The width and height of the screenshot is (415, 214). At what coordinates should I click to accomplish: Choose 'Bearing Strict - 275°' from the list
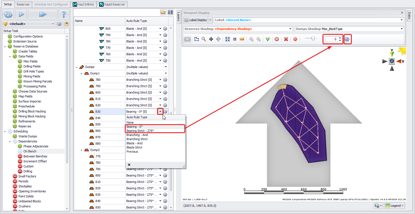click(x=140, y=131)
